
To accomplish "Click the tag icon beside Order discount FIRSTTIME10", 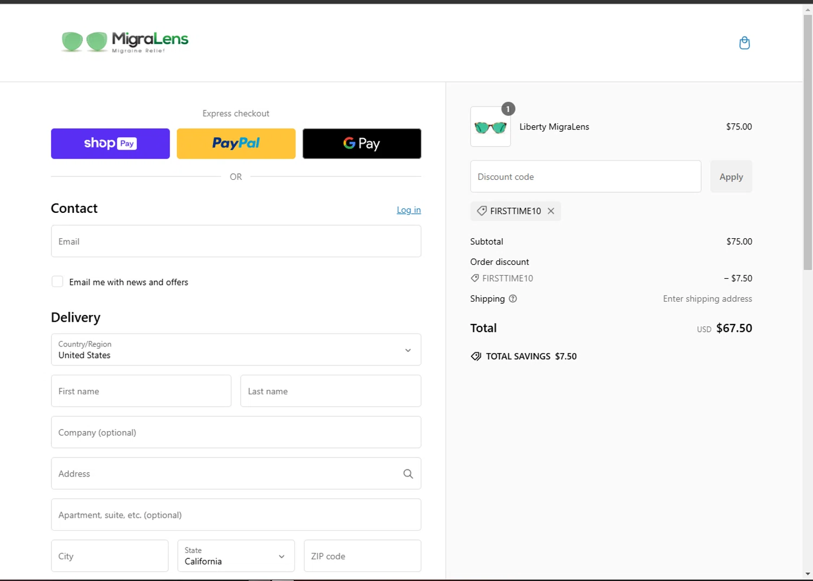I will (475, 278).
